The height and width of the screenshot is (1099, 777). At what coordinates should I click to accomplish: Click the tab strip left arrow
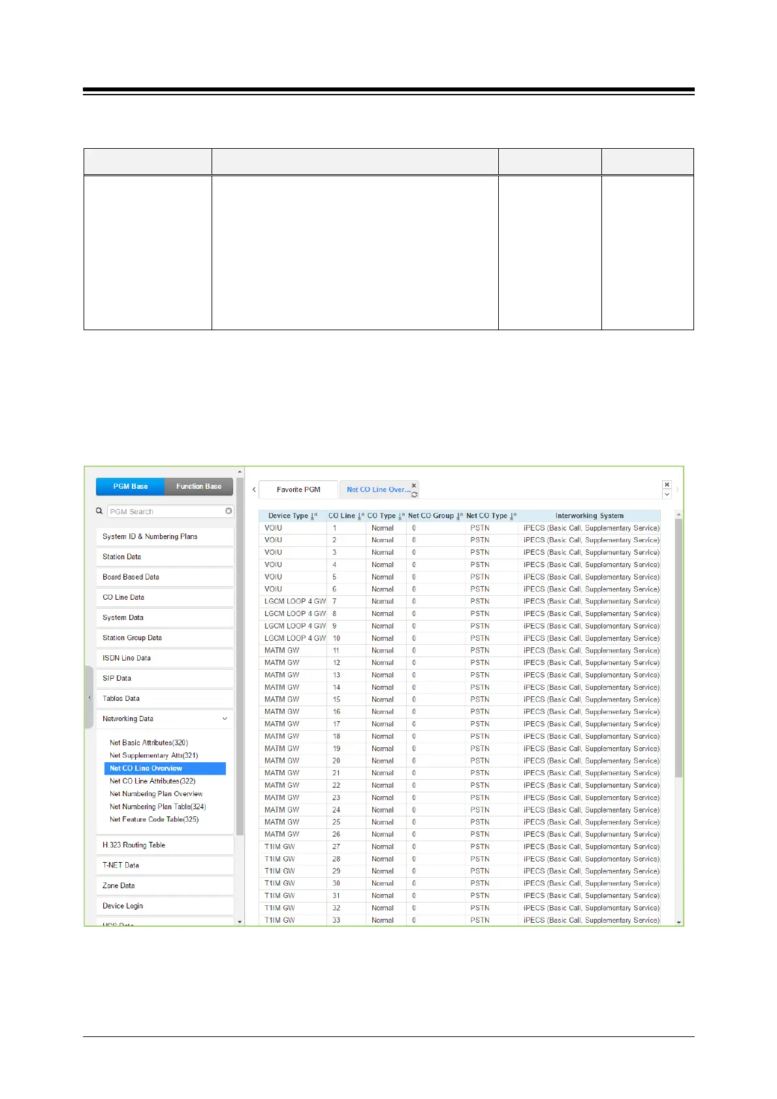tap(254, 489)
